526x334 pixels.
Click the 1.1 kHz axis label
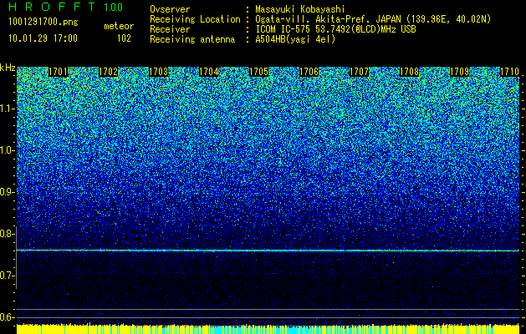pos(7,109)
